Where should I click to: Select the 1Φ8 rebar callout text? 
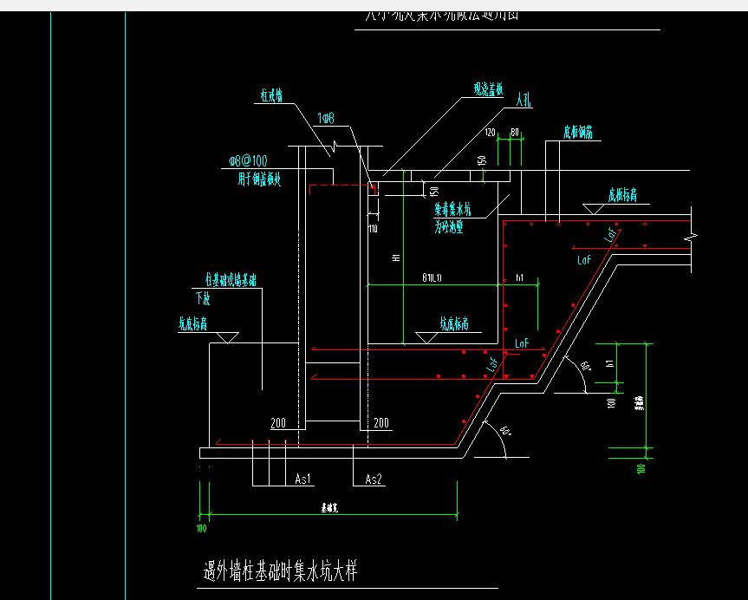coord(326,118)
